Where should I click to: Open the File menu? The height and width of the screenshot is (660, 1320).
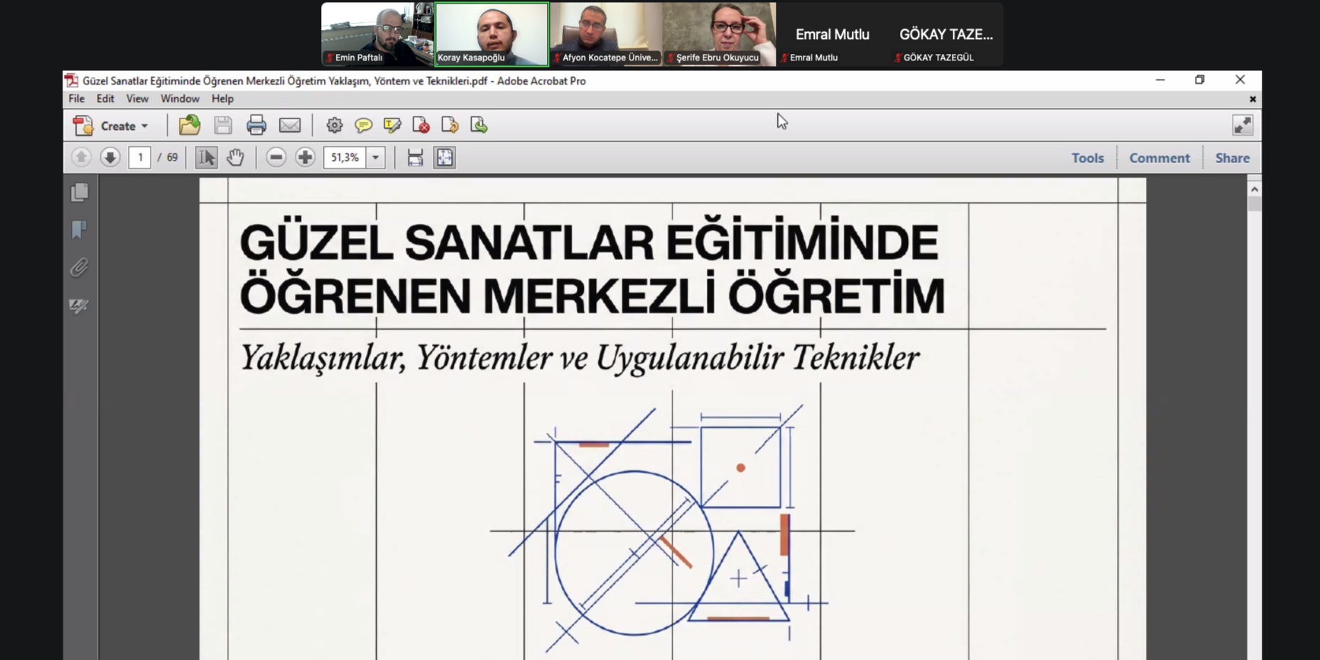pos(76,99)
